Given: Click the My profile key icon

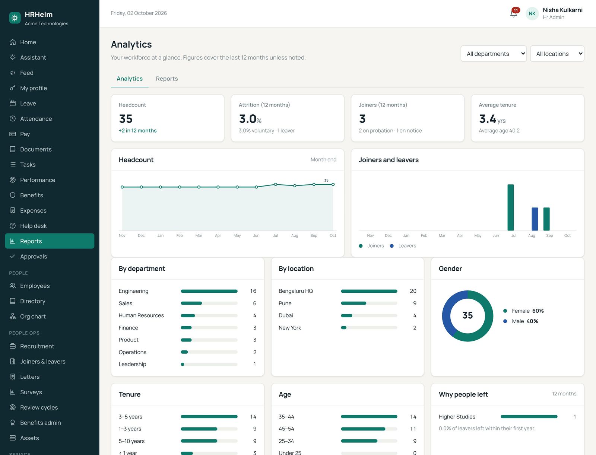Looking at the screenshot, I should coord(13,88).
